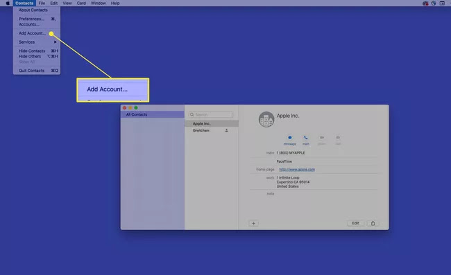
Task: Click the greyed-out video call icon
Action: 322,138
